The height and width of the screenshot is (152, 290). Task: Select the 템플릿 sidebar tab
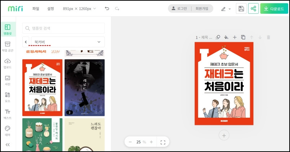pos(8,29)
